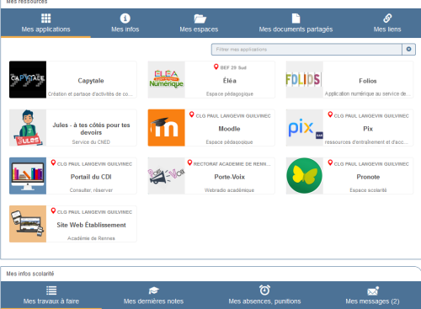Click the Service du CNED subtitle
Screen dimensions: 421x309
point(91,142)
